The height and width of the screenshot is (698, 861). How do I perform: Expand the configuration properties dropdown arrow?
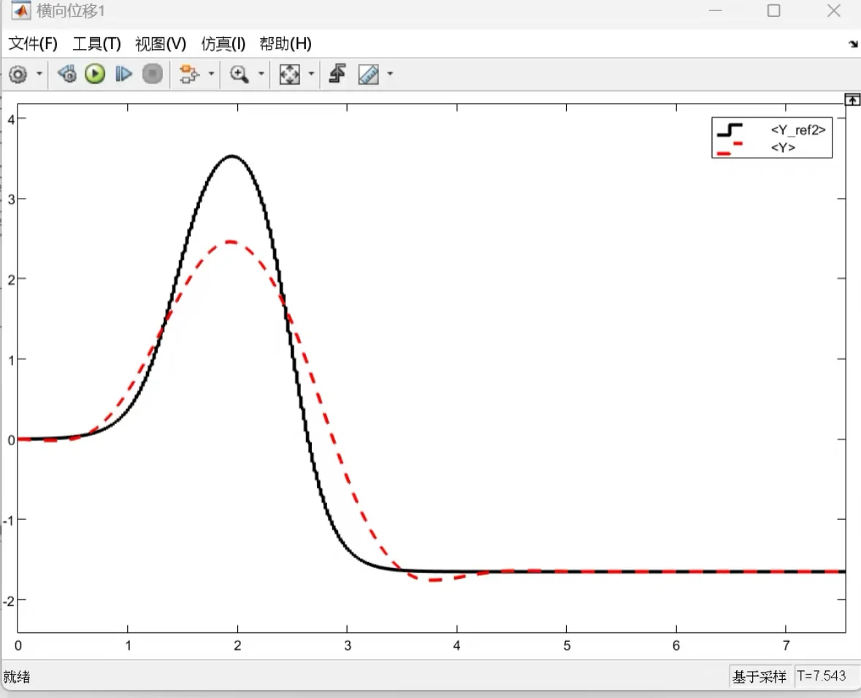pyautogui.click(x=39, y=74)
